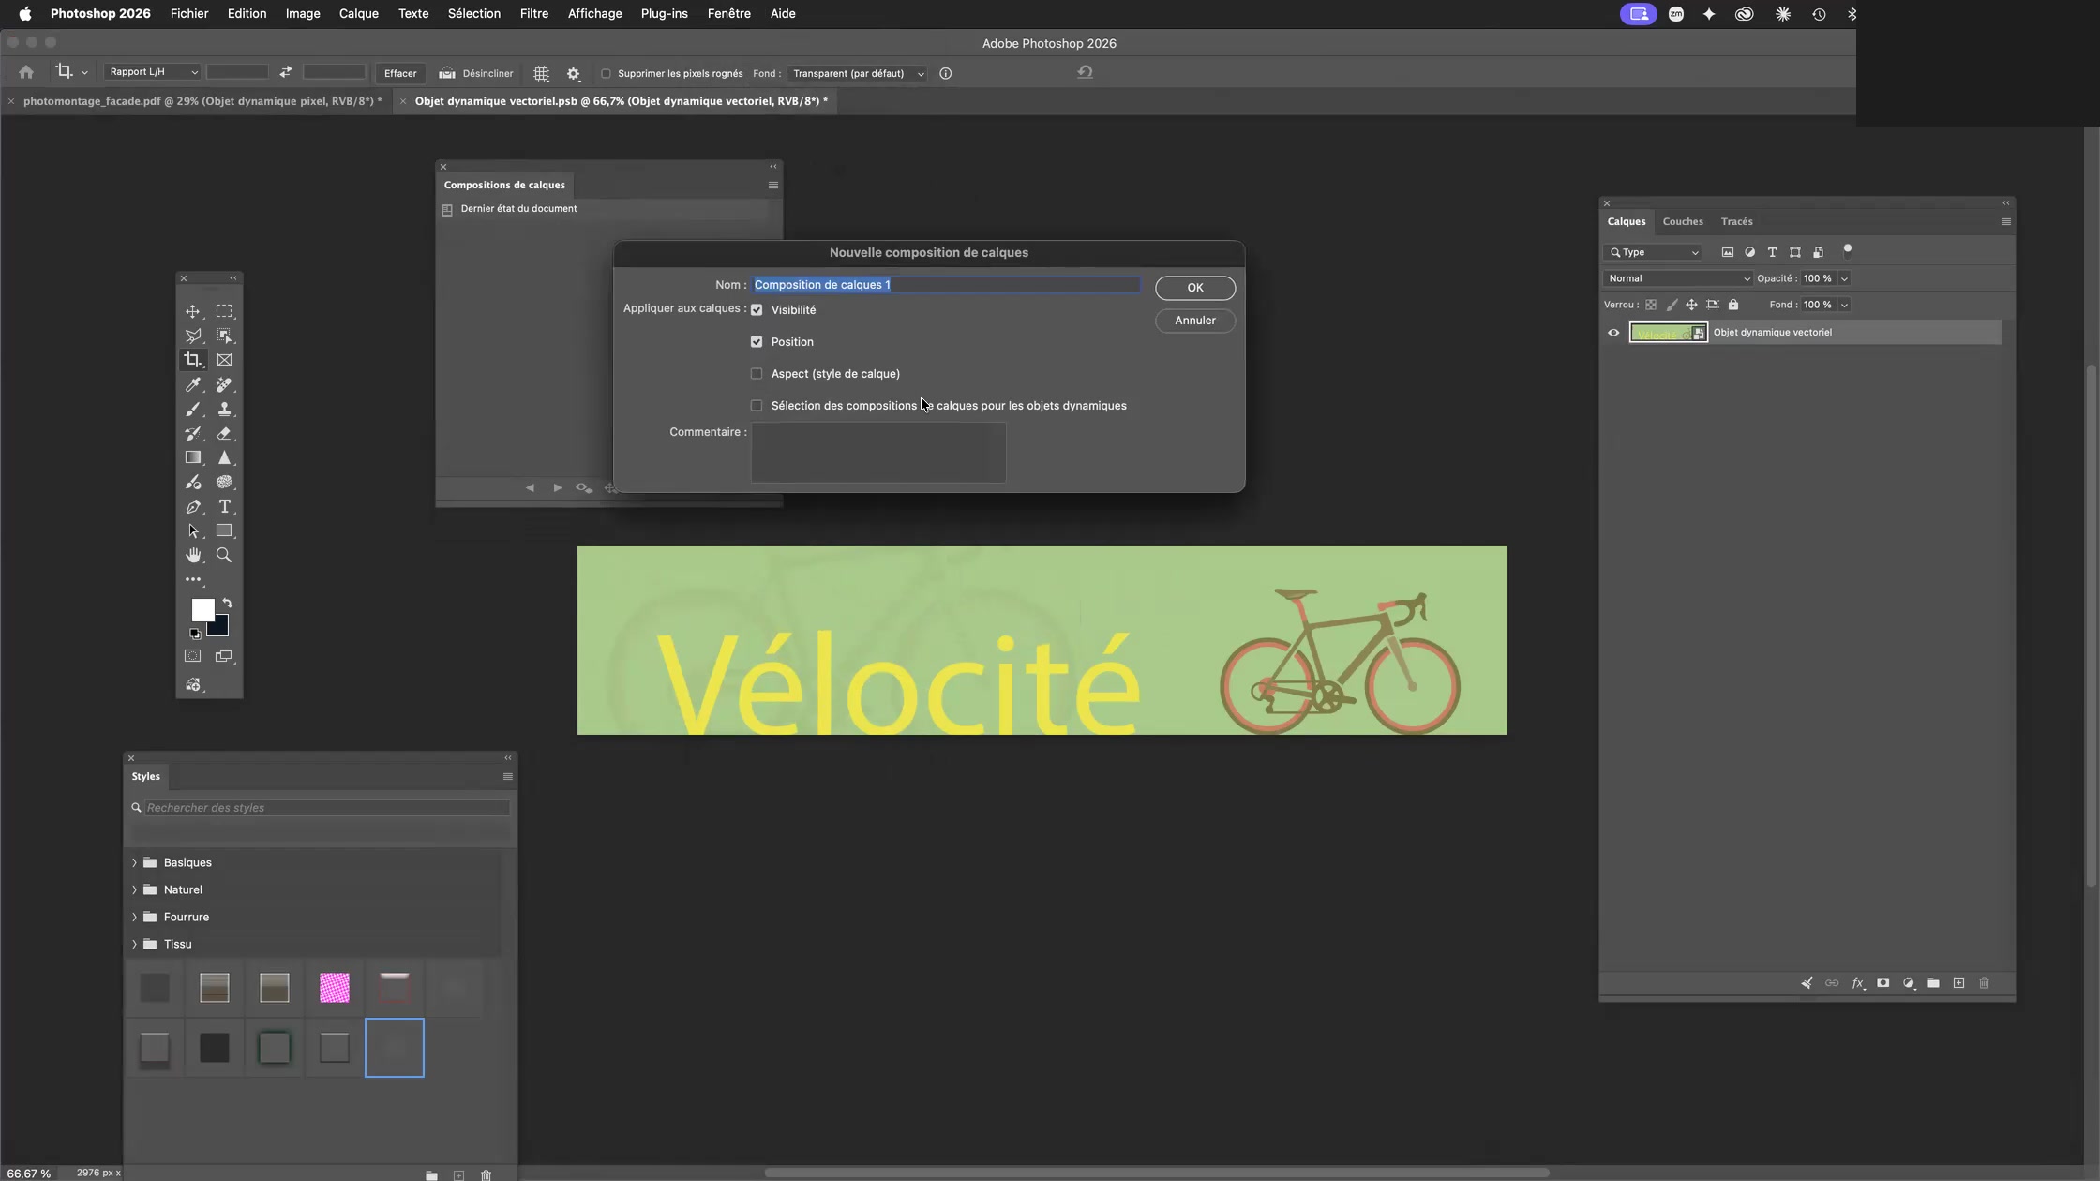Open the Calque menu
The height and width of the screenshot is (1181, 2100).
[x=358, y=14]
